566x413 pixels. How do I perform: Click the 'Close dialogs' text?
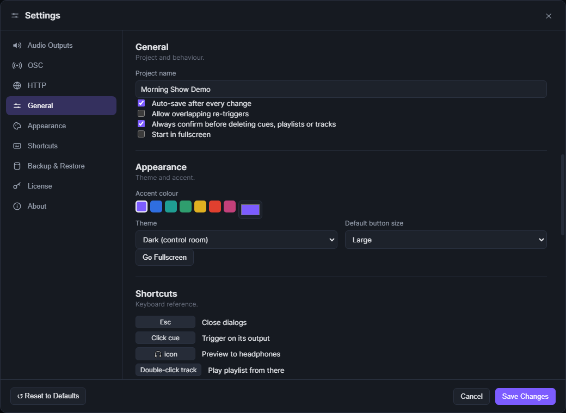224,323
